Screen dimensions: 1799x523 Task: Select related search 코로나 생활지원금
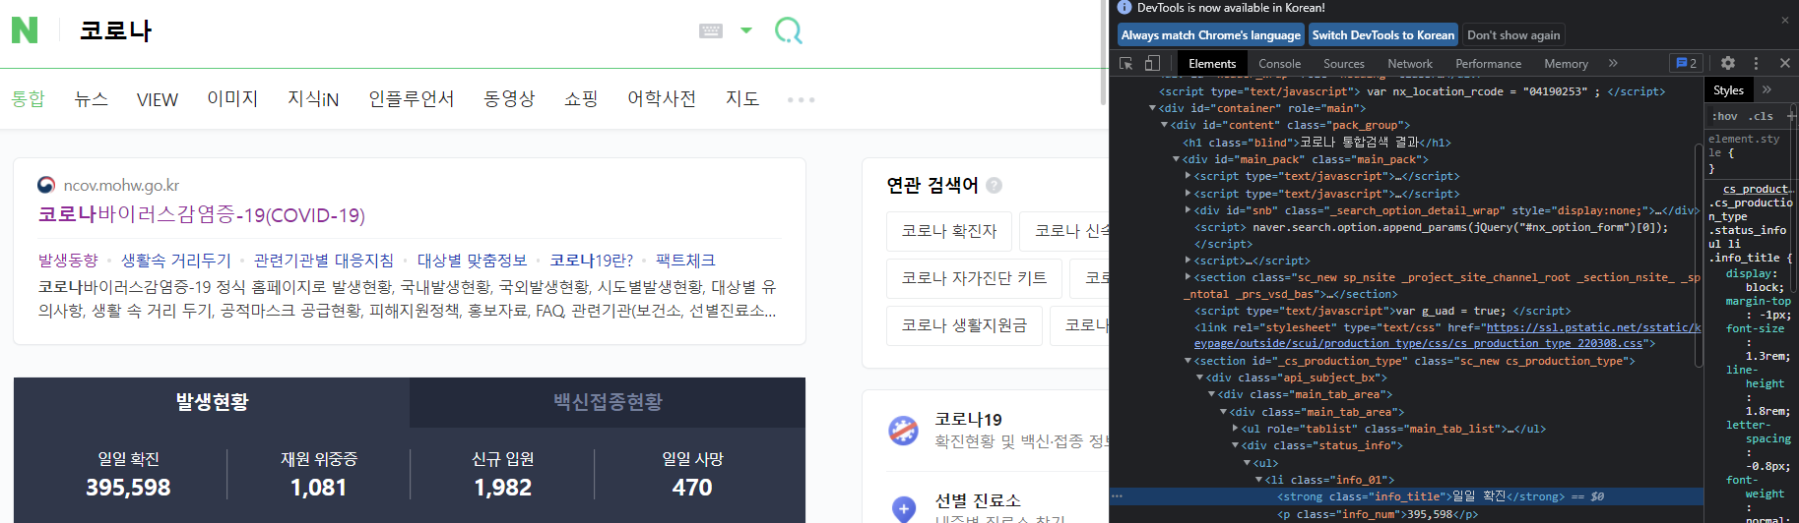(x=964, y=324)
